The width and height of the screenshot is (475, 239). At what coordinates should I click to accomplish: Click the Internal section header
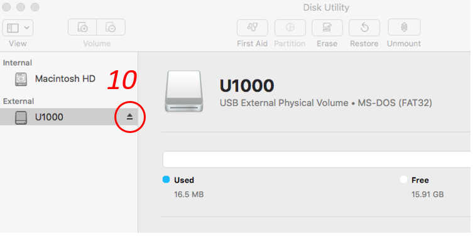pyautogui.click(x=17, y=63)
